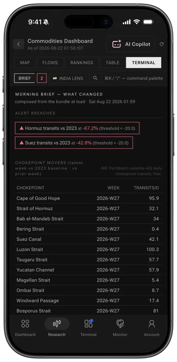177x362 pixels.
Task: Click the alert count badge showing 2
Action: 42,78
